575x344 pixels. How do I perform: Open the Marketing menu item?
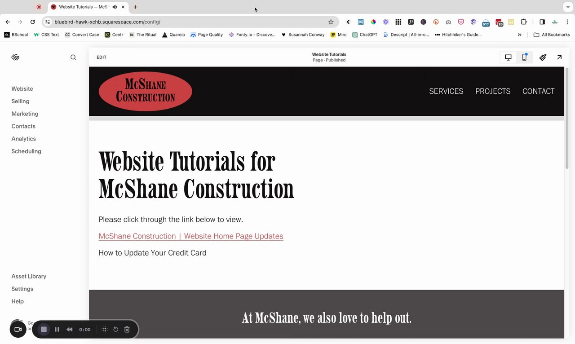(x=25, y=114)
